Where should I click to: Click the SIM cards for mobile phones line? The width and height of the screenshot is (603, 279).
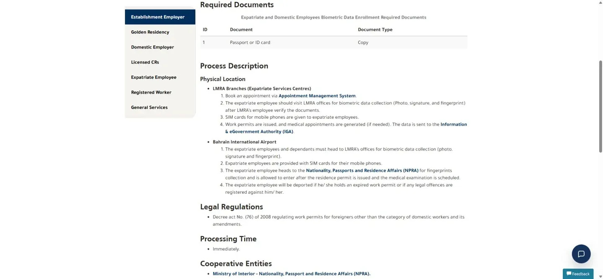click(x=292, y=117)
